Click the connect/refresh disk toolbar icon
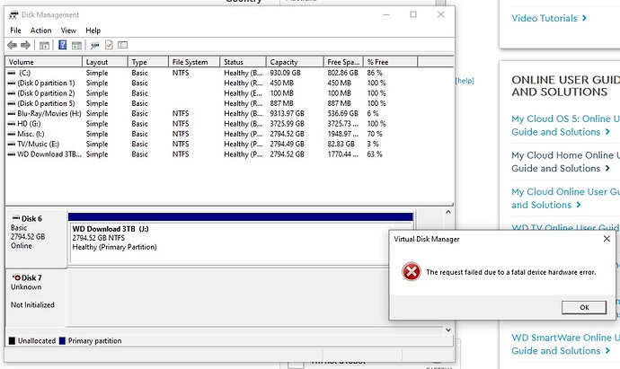 (95, 46)
